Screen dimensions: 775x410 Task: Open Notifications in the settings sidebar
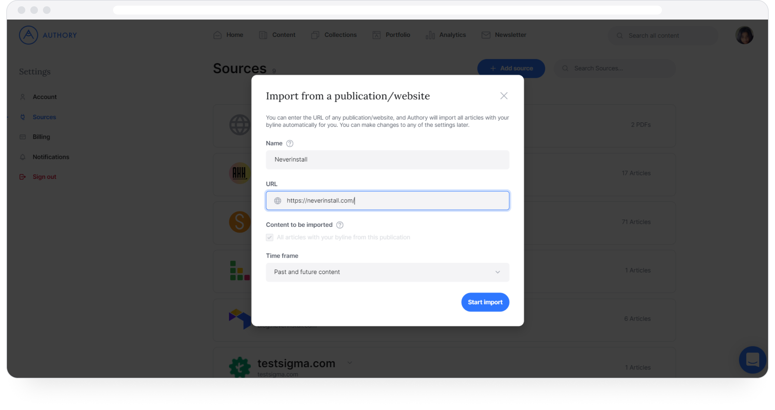point(51,157)
